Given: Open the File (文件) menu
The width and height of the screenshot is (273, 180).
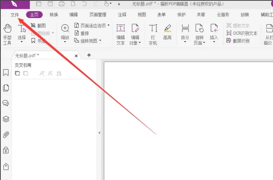Looking at the screenshot, I should [x=15, y=15].
